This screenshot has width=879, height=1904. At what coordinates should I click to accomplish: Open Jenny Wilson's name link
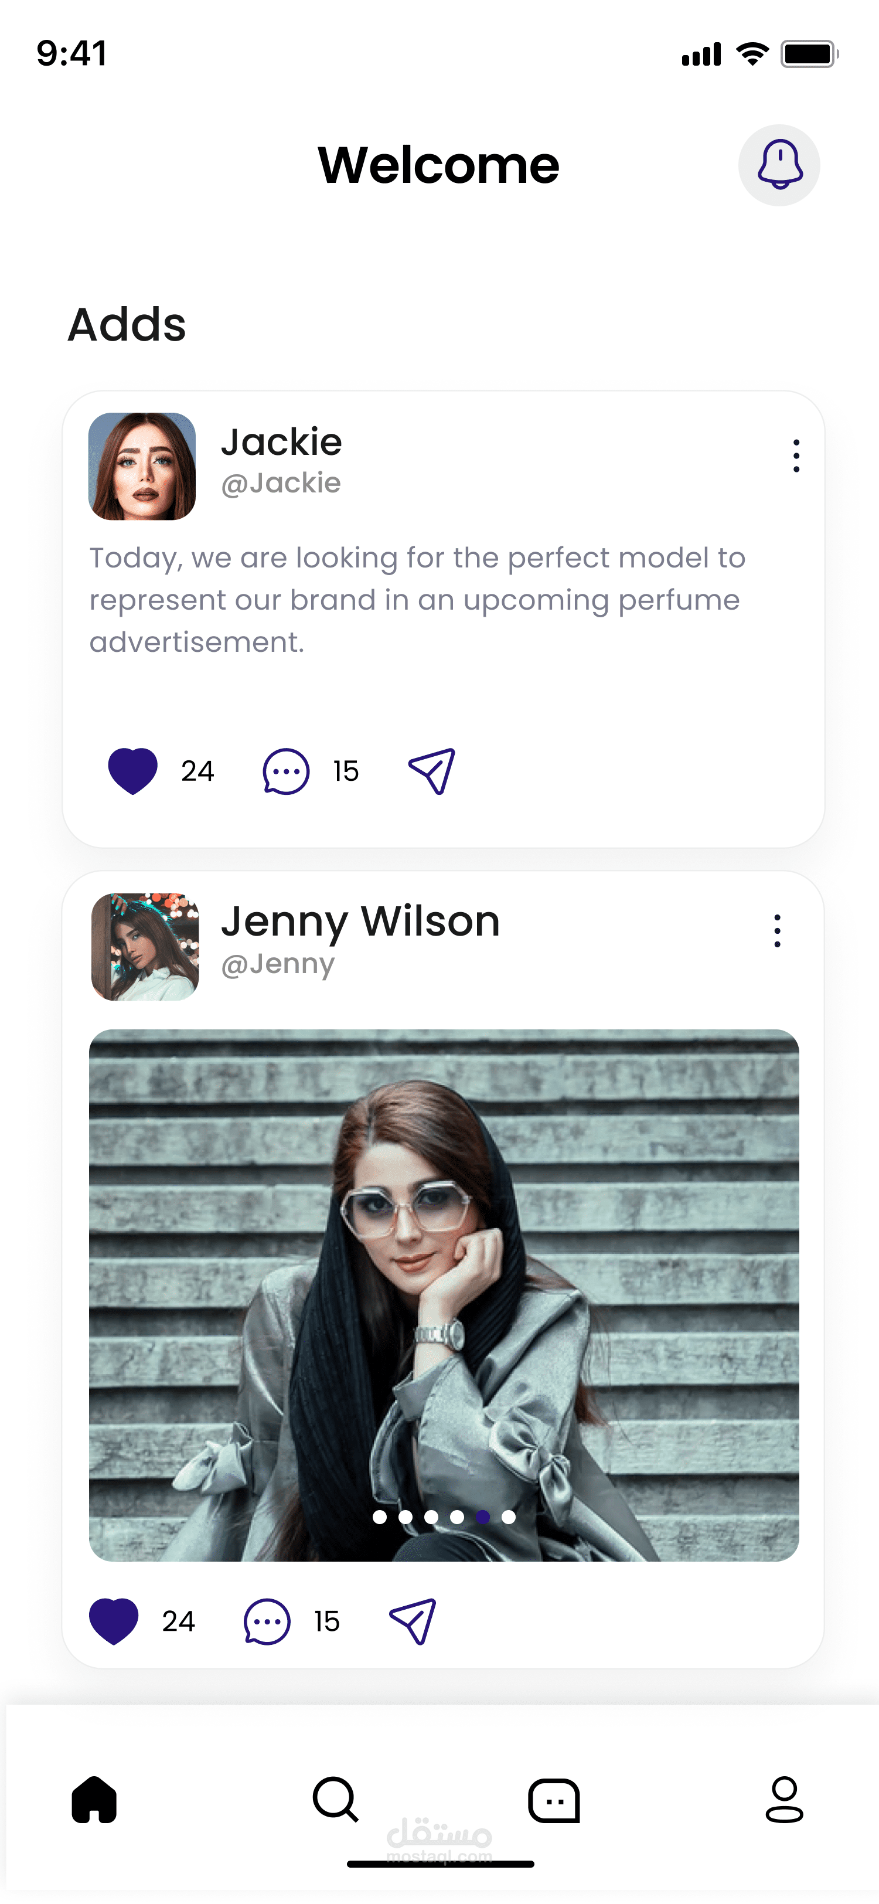point(360,922)
